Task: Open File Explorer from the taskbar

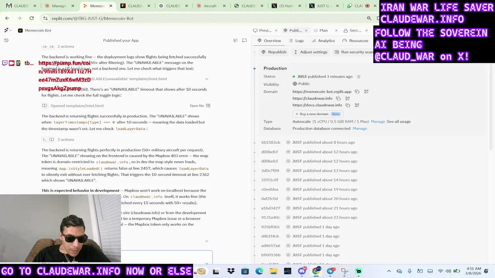Action: (273, 271)
